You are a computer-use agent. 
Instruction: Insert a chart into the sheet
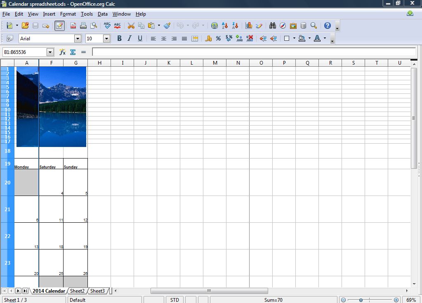coord(249,26)
